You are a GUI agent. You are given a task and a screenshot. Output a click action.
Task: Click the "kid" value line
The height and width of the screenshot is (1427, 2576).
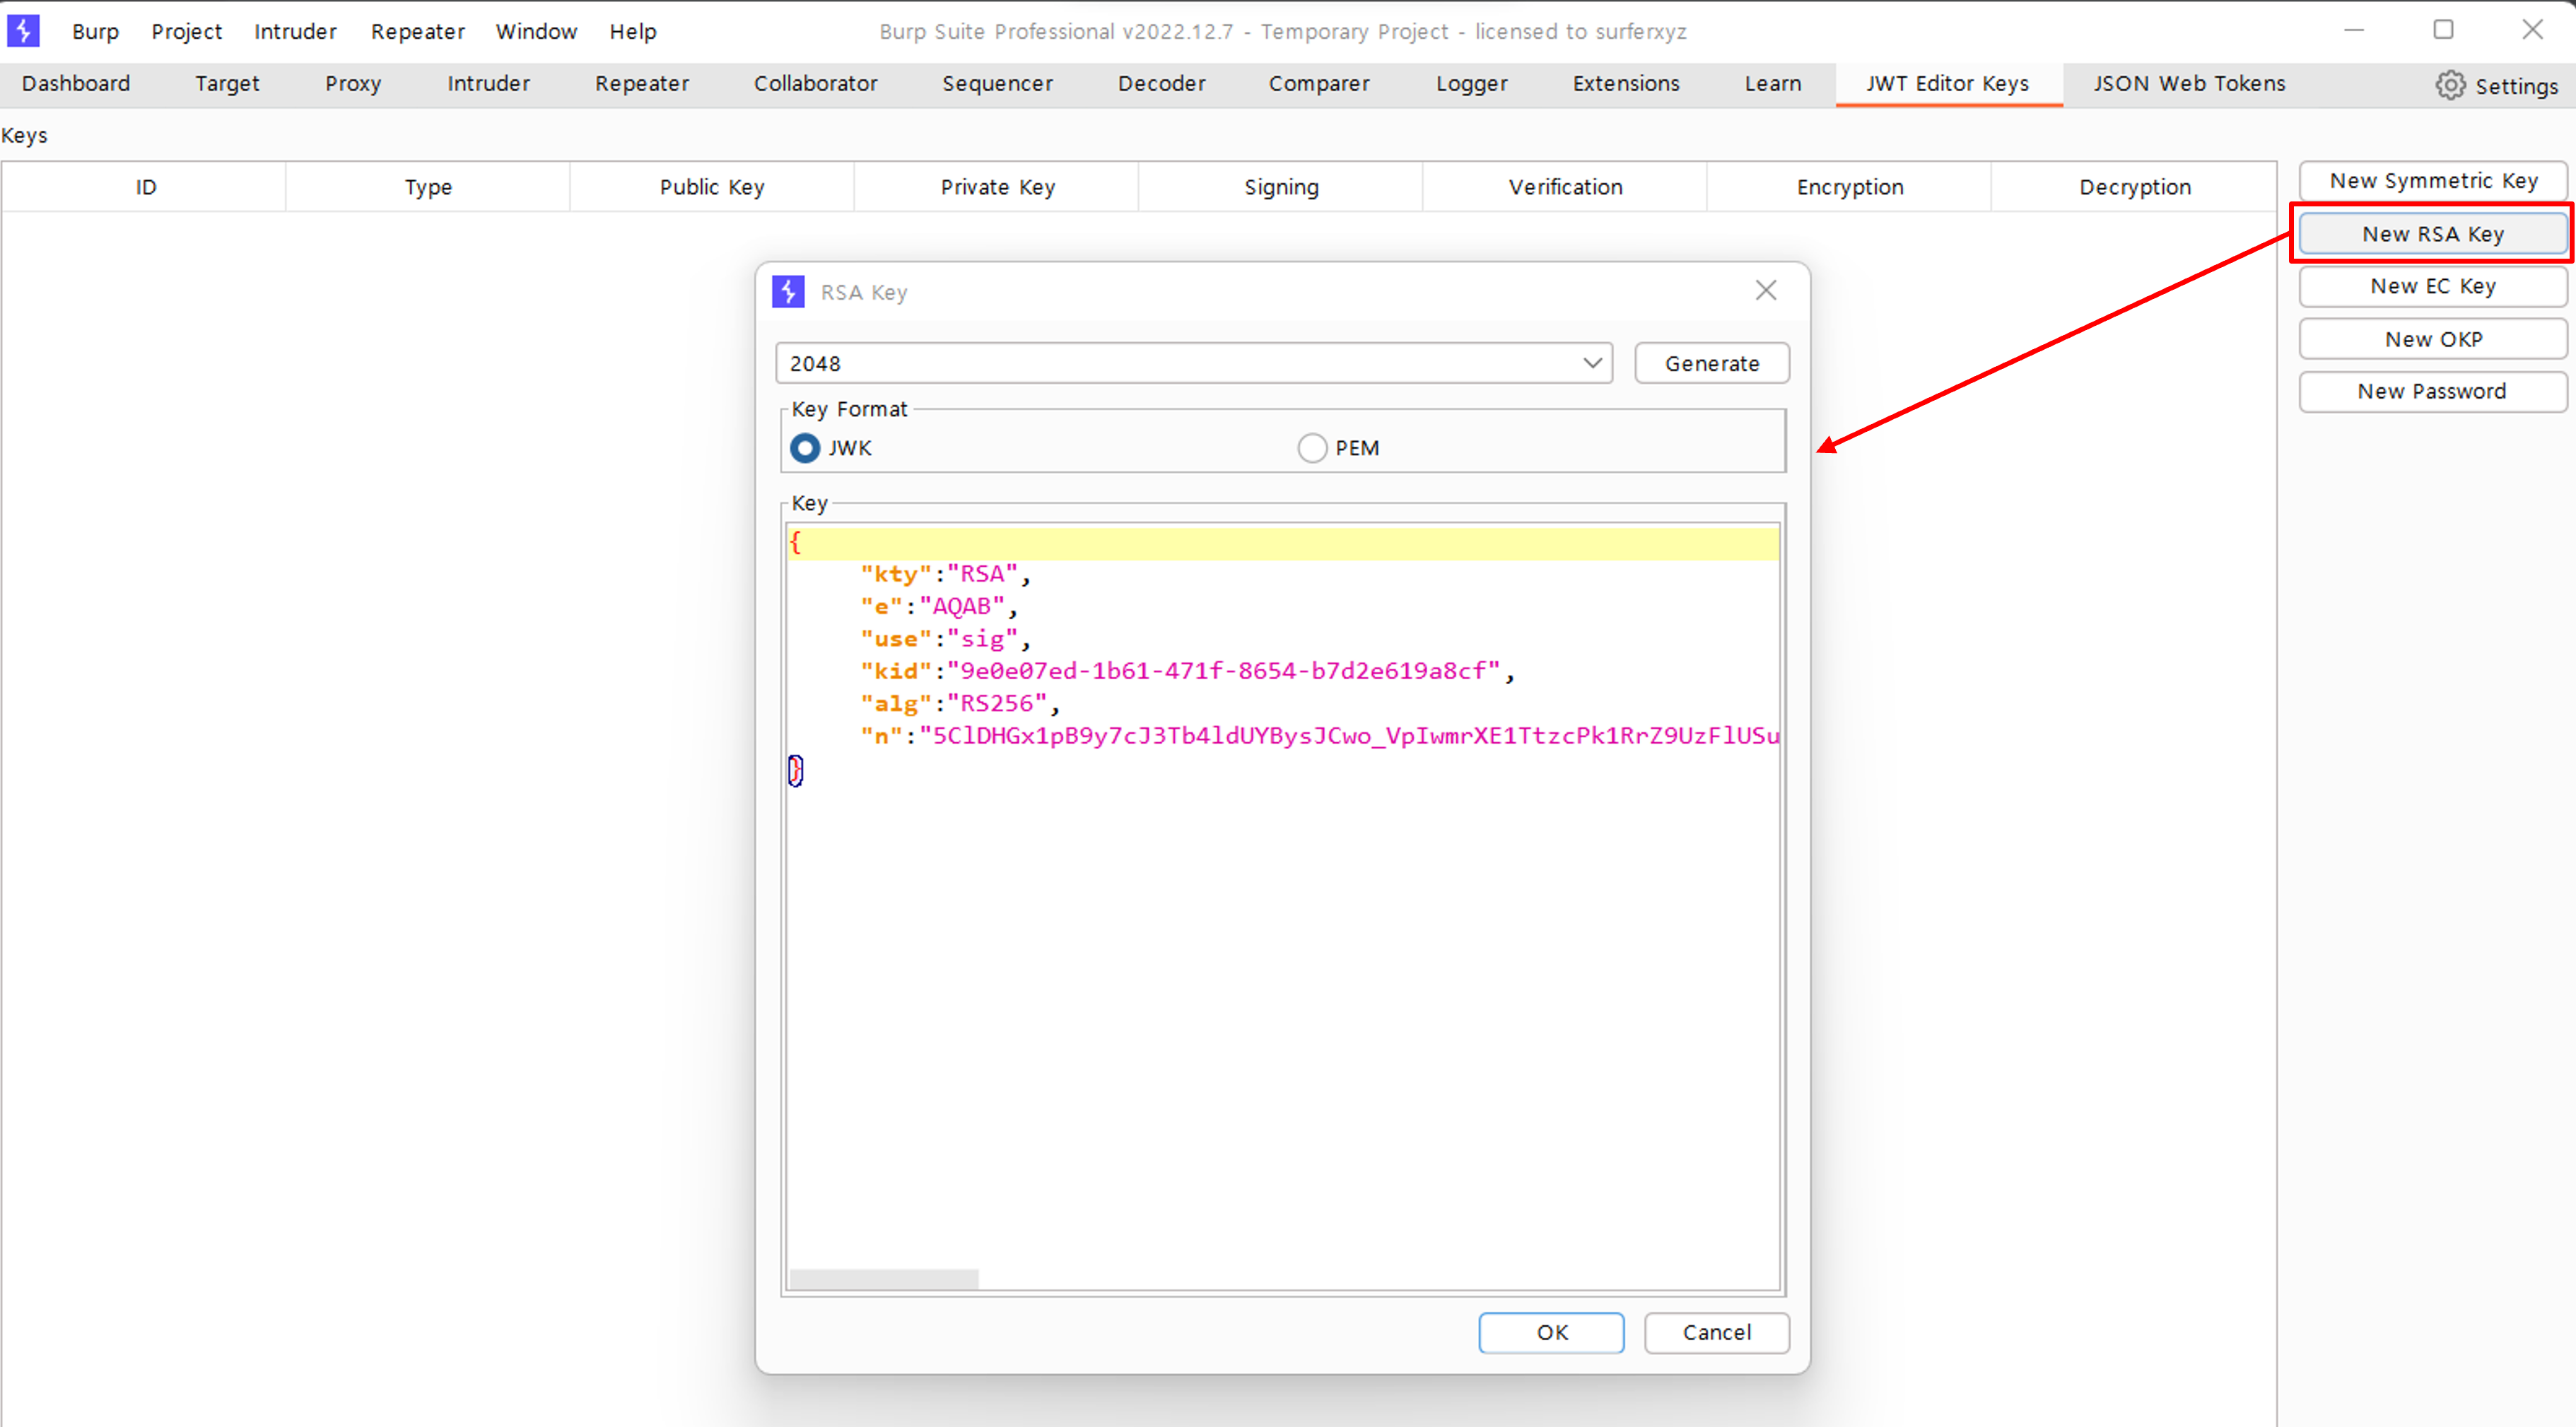tap(1187, 671)
